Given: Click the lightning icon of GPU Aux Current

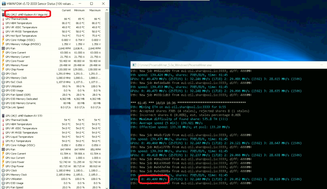Looking at the screenshot, I should [3, 158].
